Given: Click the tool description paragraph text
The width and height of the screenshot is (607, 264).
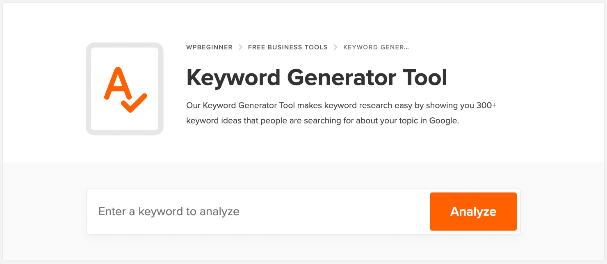Looking at the screenshot, I should (340, 113).
